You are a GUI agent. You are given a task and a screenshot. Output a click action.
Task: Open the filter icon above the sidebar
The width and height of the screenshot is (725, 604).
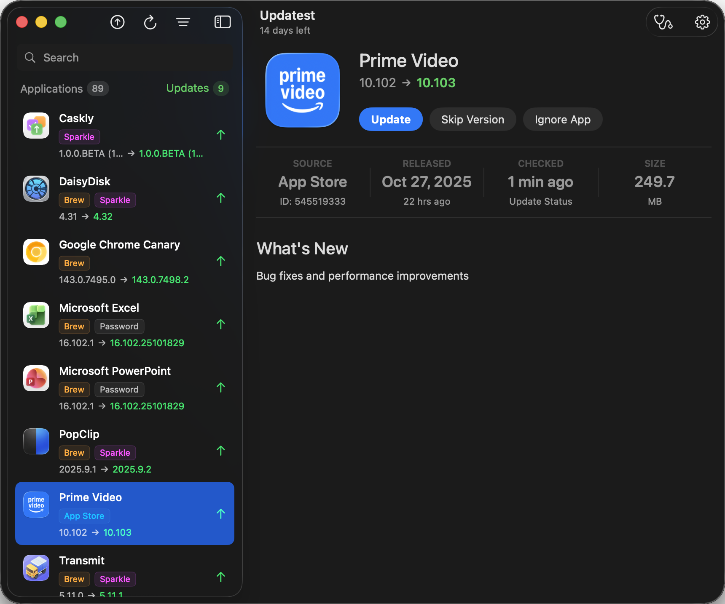click(x=183, y=22)
